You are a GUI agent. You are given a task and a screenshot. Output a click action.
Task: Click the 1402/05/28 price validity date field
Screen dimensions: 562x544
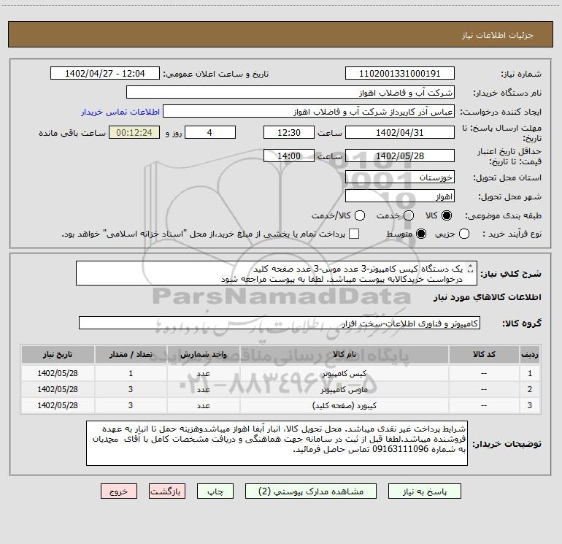[x=400, y=156]
